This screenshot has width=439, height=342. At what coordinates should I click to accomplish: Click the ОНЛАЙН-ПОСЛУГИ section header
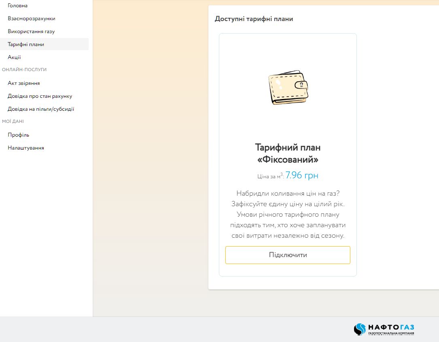24,70
